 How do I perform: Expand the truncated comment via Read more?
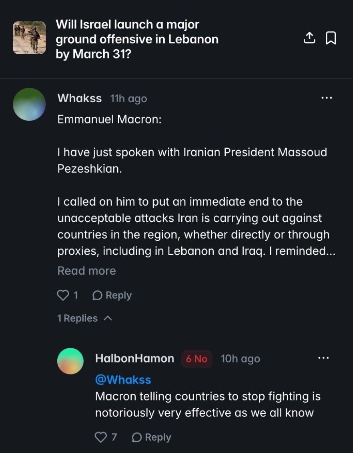coord(86,271)
